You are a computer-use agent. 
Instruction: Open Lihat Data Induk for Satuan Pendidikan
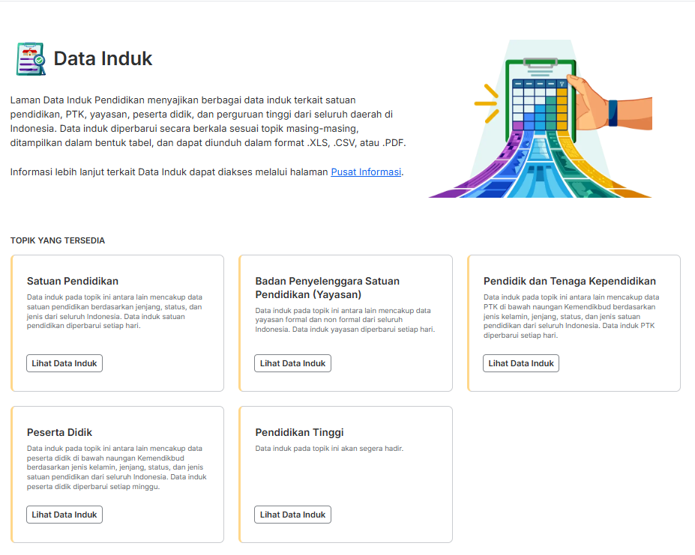coord(64,363)
